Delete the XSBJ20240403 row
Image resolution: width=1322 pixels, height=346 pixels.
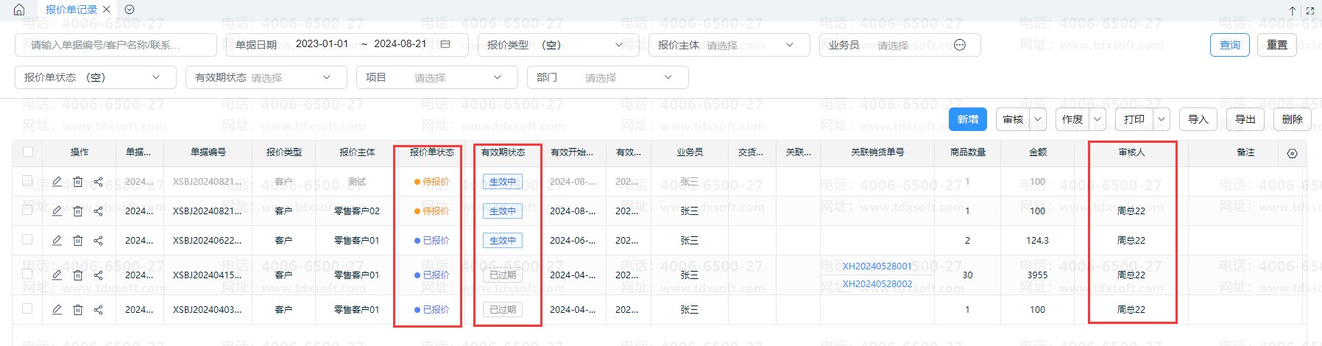click(77, 309)
